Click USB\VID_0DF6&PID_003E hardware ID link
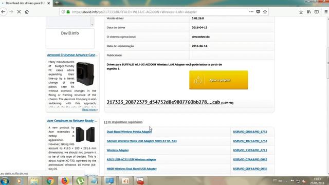The width and height of the screenshot is (329, 185). tap(250, 169)
